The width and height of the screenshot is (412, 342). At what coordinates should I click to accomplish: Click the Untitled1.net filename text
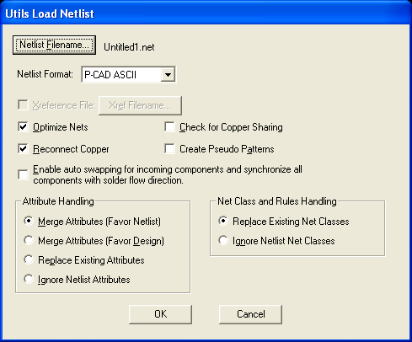(129, 47)
